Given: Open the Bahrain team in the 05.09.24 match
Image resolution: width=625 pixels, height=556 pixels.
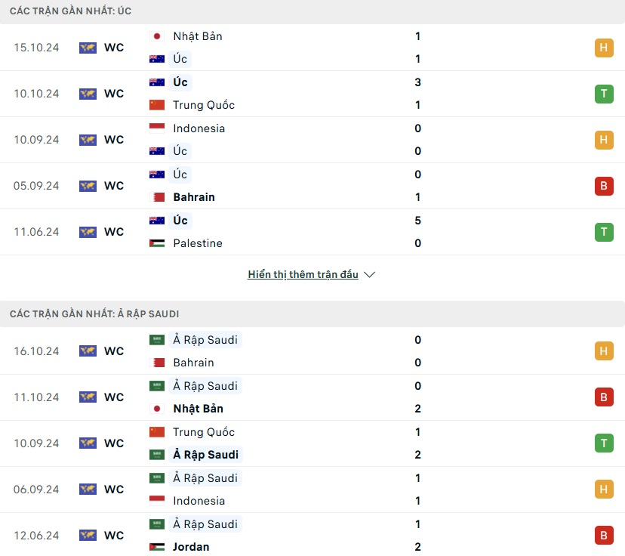Looking at the screenshot, I should pos(194,197).
